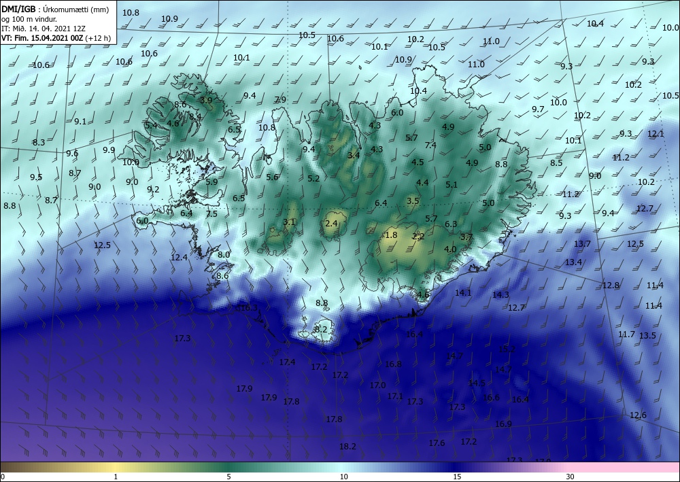Click the map value '3.9' in the Westfjords
Viewport: 680px width, 482px height.
207,100
